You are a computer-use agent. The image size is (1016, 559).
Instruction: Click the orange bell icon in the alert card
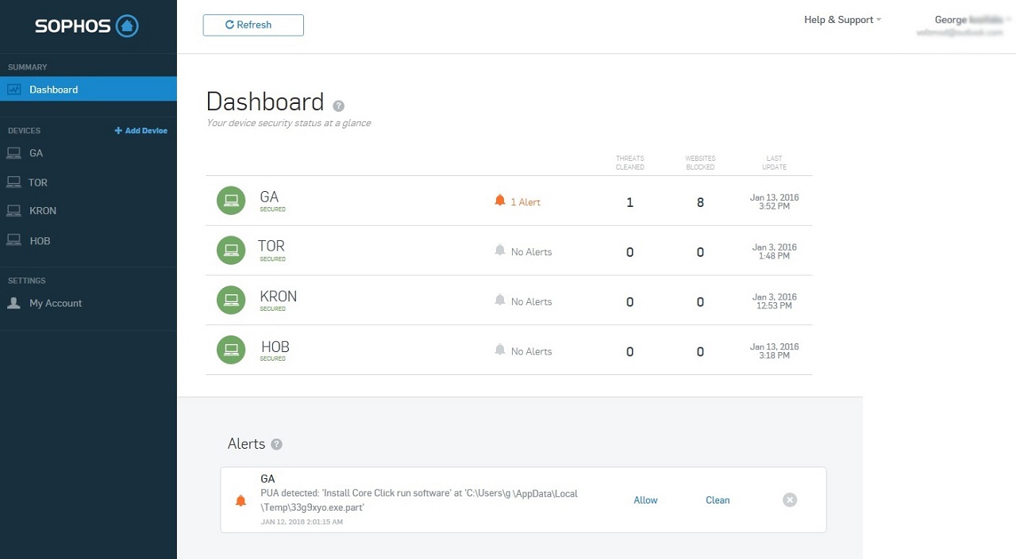click(241, 500)
